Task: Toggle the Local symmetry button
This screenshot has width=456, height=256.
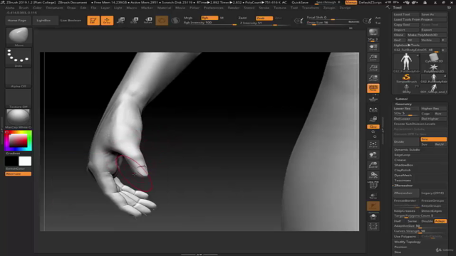Action: point(373,110)
